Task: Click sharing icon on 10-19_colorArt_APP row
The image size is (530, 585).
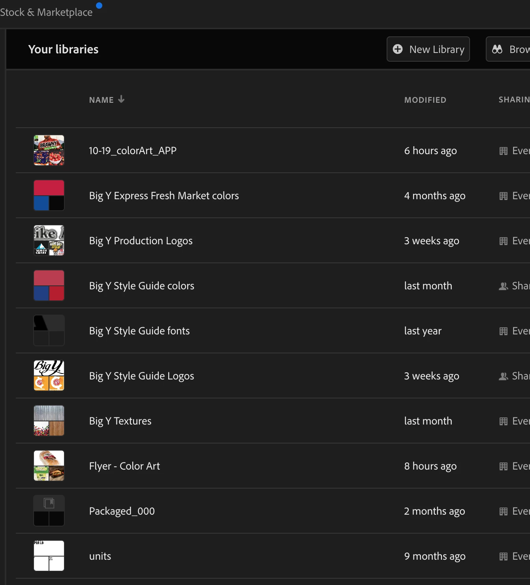Action: [x=504, y=151]
